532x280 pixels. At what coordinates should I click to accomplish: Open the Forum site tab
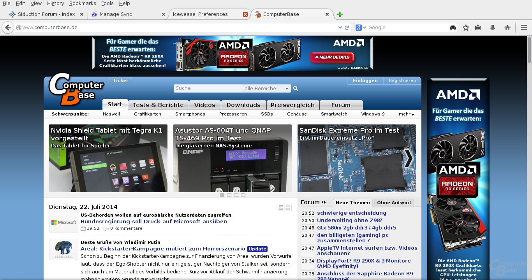tap(341, 105)
